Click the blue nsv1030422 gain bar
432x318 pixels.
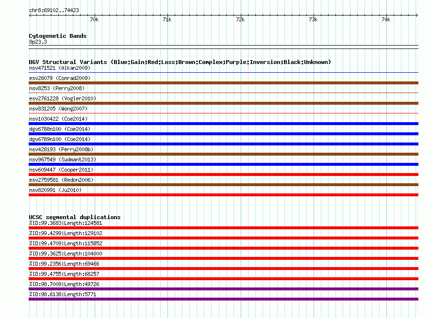point(223,124)
